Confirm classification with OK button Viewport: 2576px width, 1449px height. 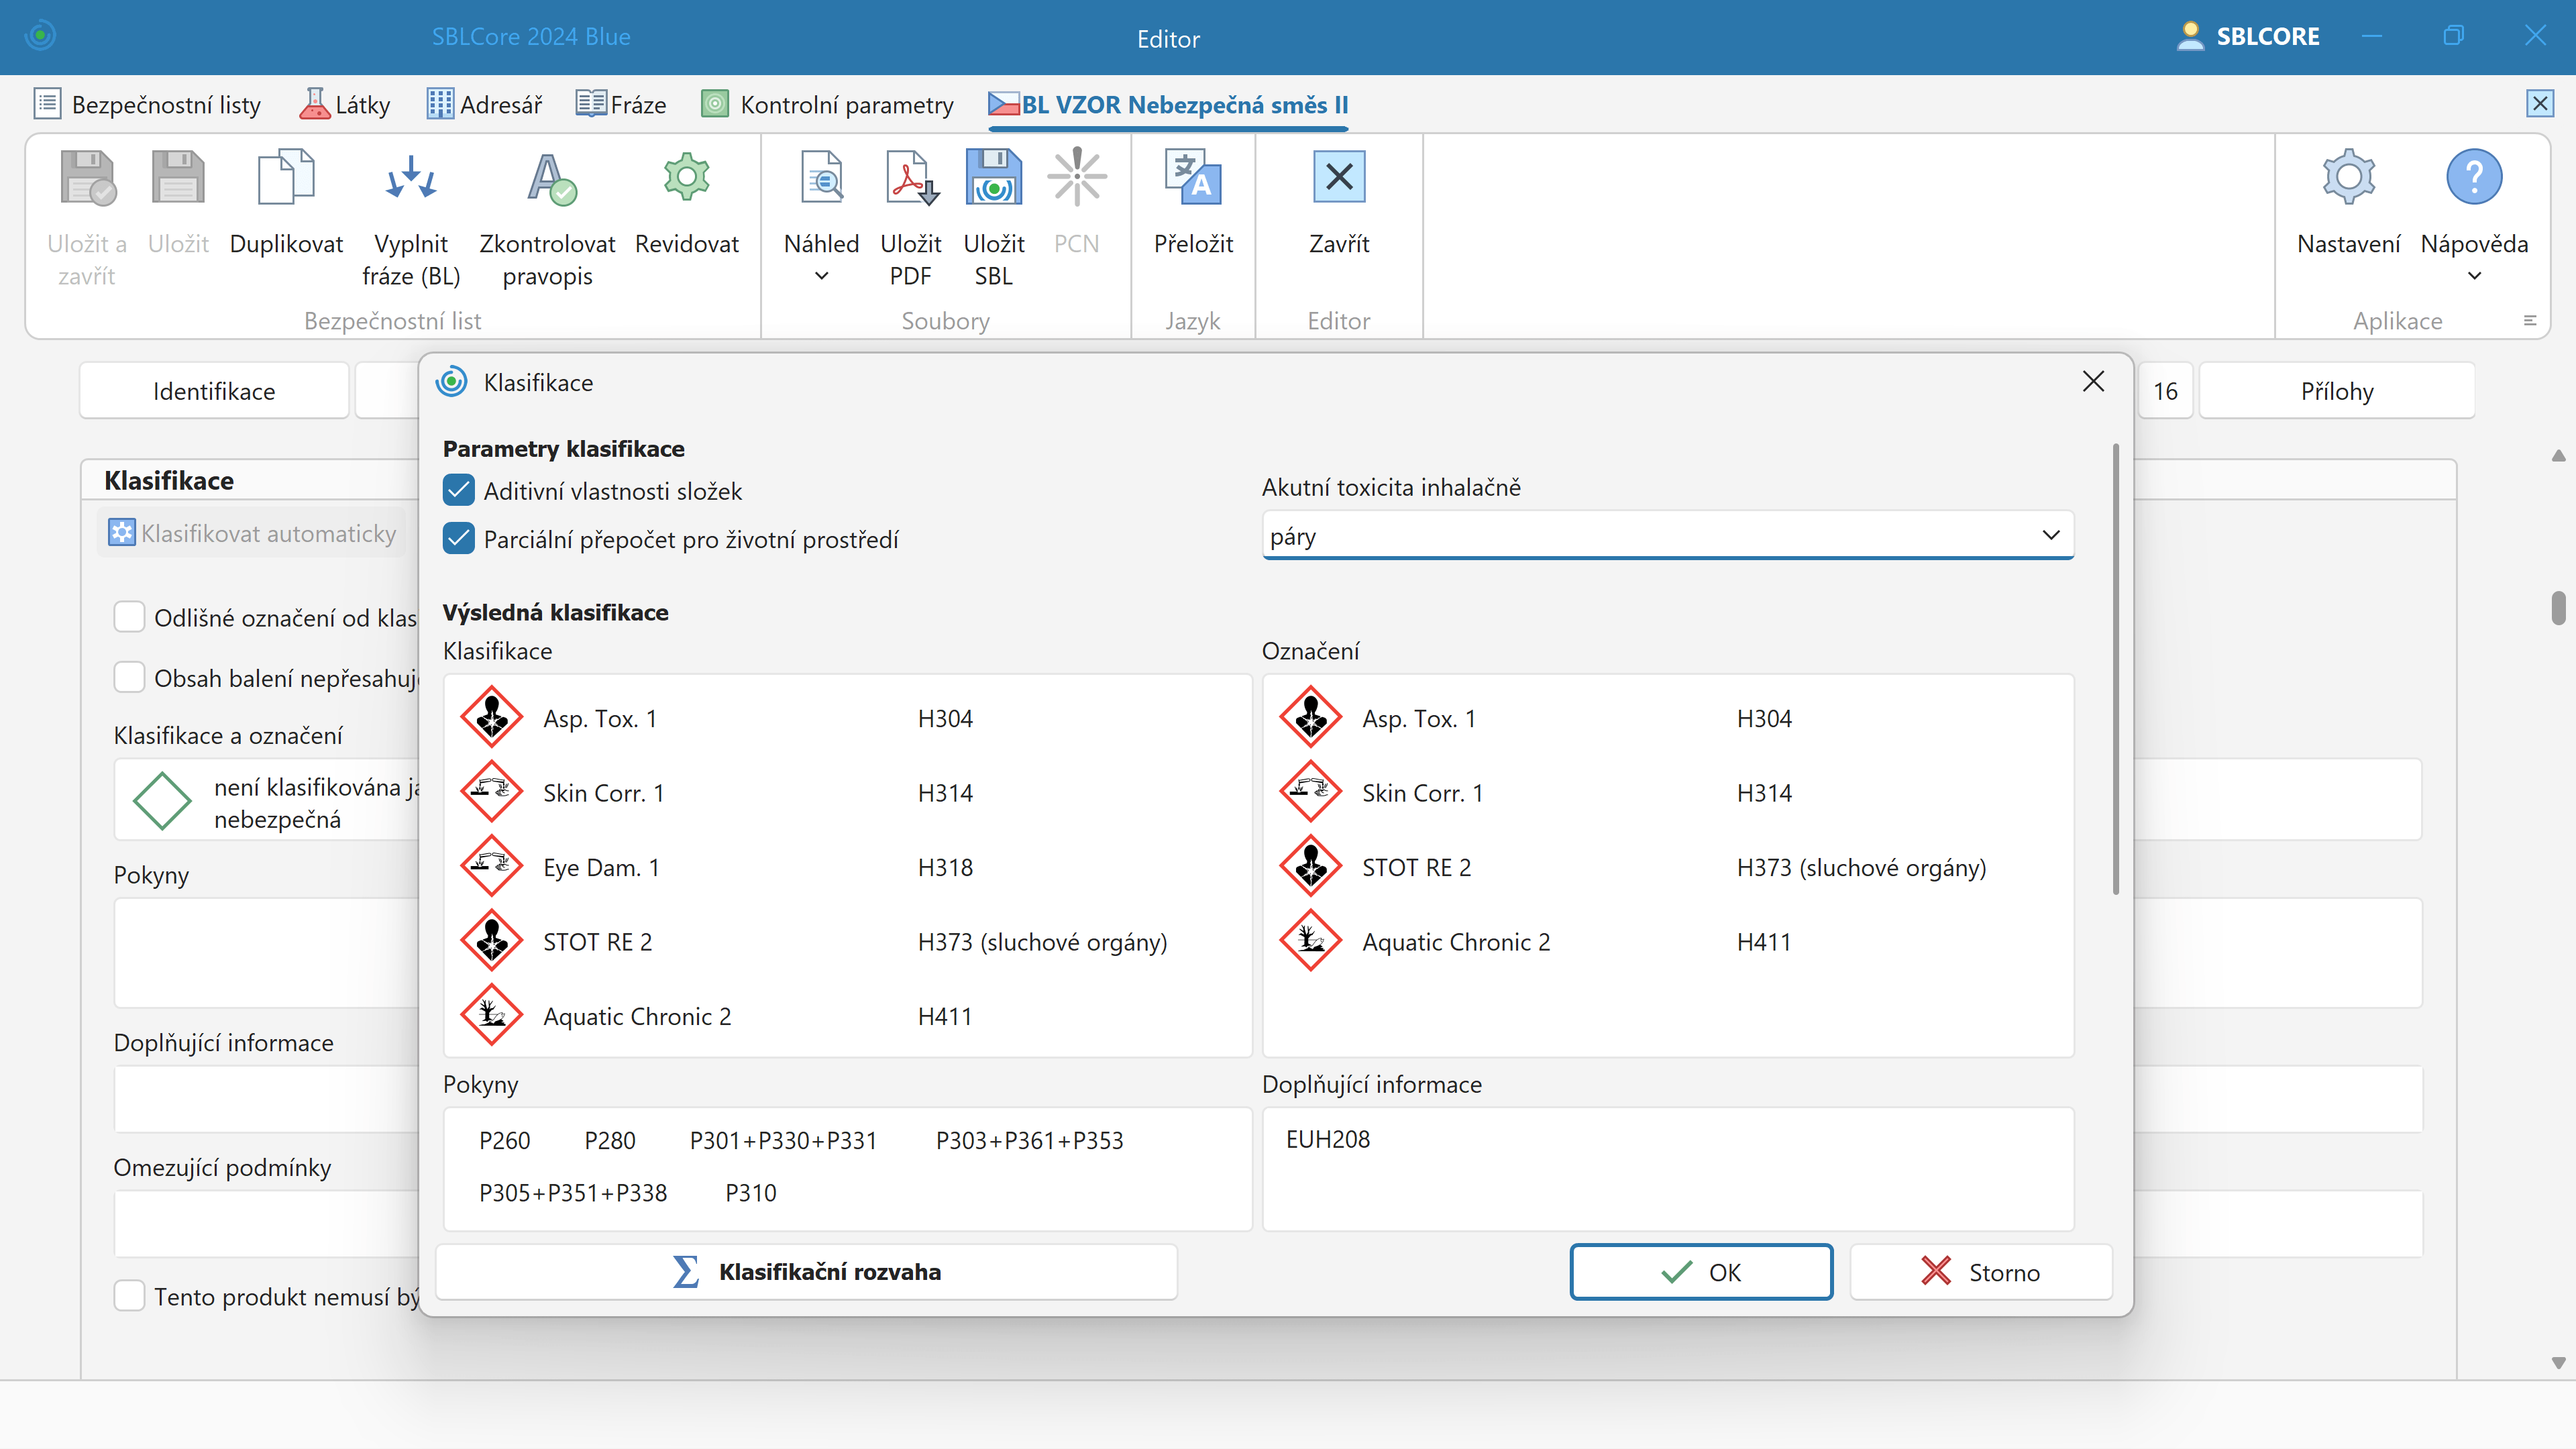[x=1700, y=1272]
